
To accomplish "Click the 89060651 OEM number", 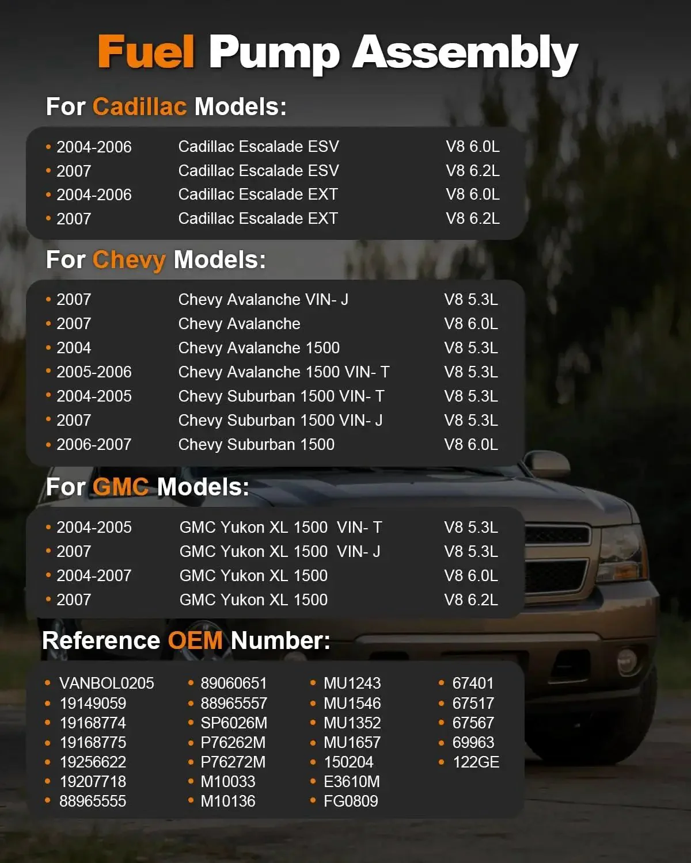I will 234,683.
